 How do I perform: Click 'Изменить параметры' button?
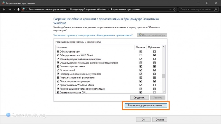(152, 35)
